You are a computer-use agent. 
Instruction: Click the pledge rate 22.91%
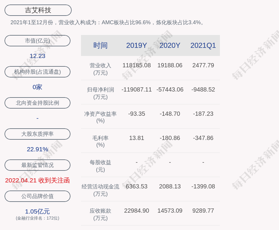click(37, 149)
